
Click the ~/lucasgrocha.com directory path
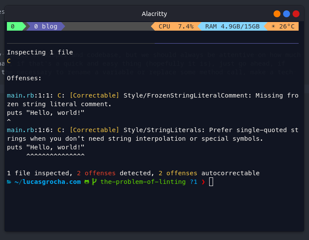48,182
